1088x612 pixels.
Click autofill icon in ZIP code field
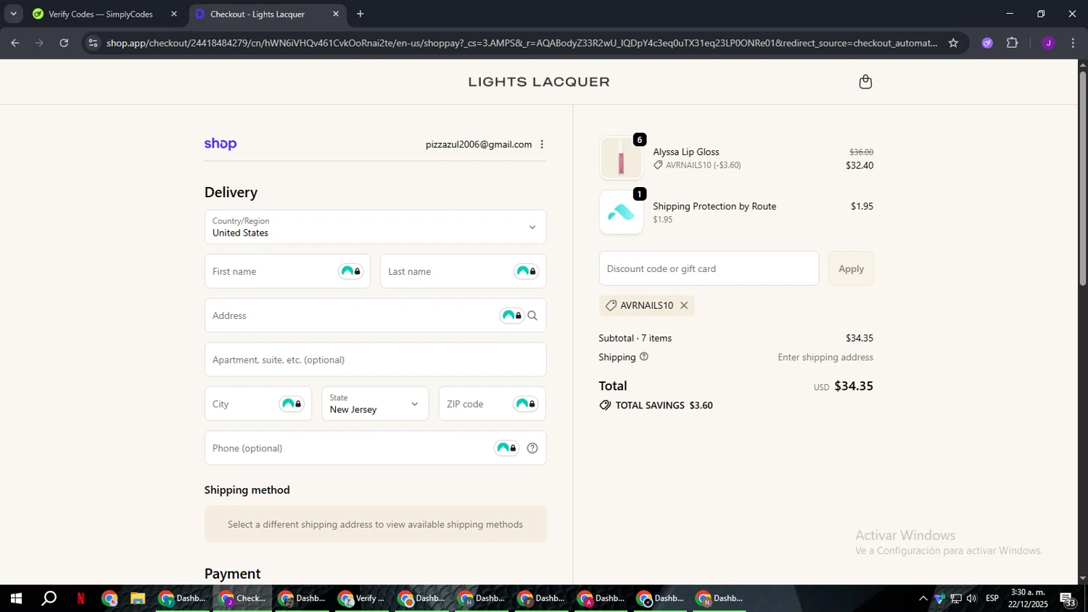pyautogui.click(x=526, y=404)
